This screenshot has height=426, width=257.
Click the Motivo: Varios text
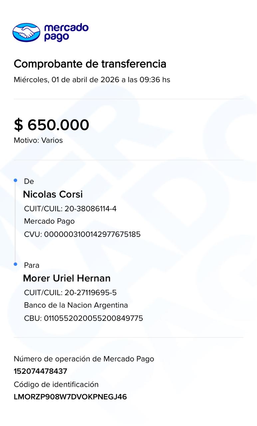click(38, 140)
